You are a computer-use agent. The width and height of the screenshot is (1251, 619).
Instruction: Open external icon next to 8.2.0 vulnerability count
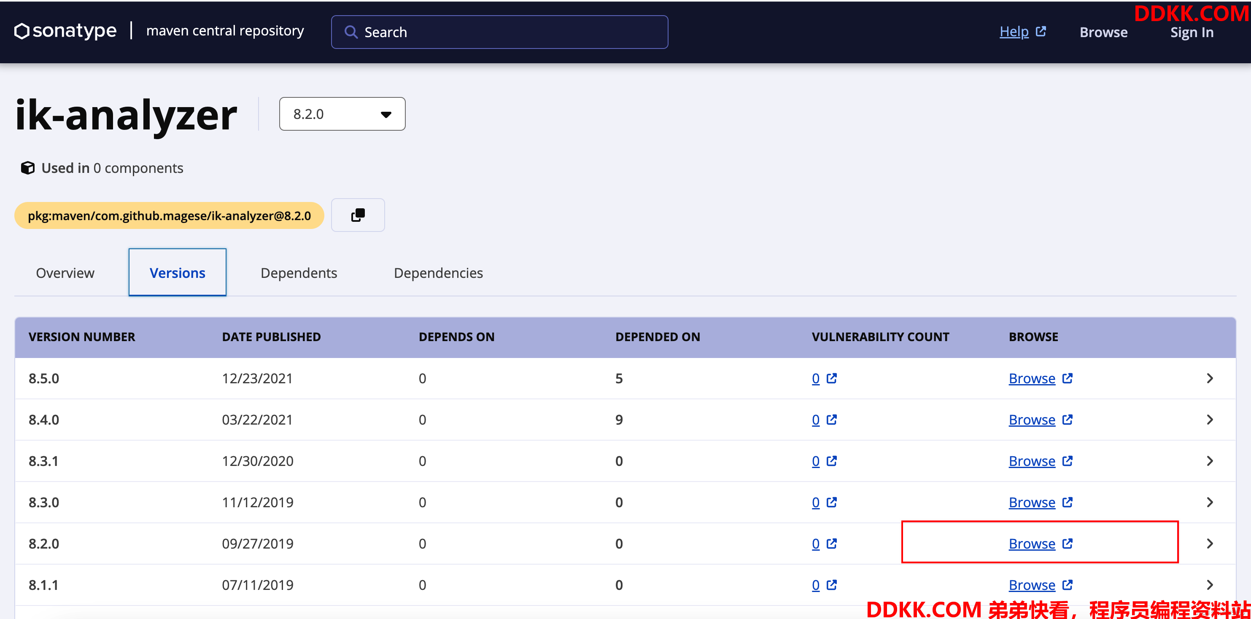832,543
